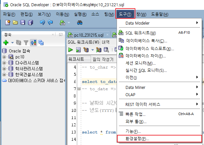Minimize the 접속 connections panel
The image size is (204, 145).
(61, 34)
